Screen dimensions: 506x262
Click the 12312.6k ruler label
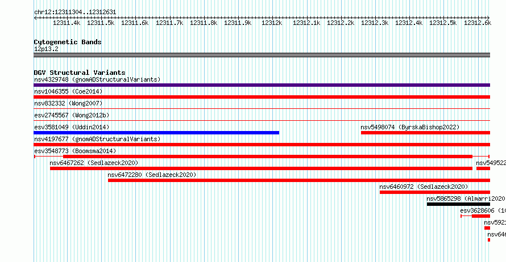click(x=478, y=23)
